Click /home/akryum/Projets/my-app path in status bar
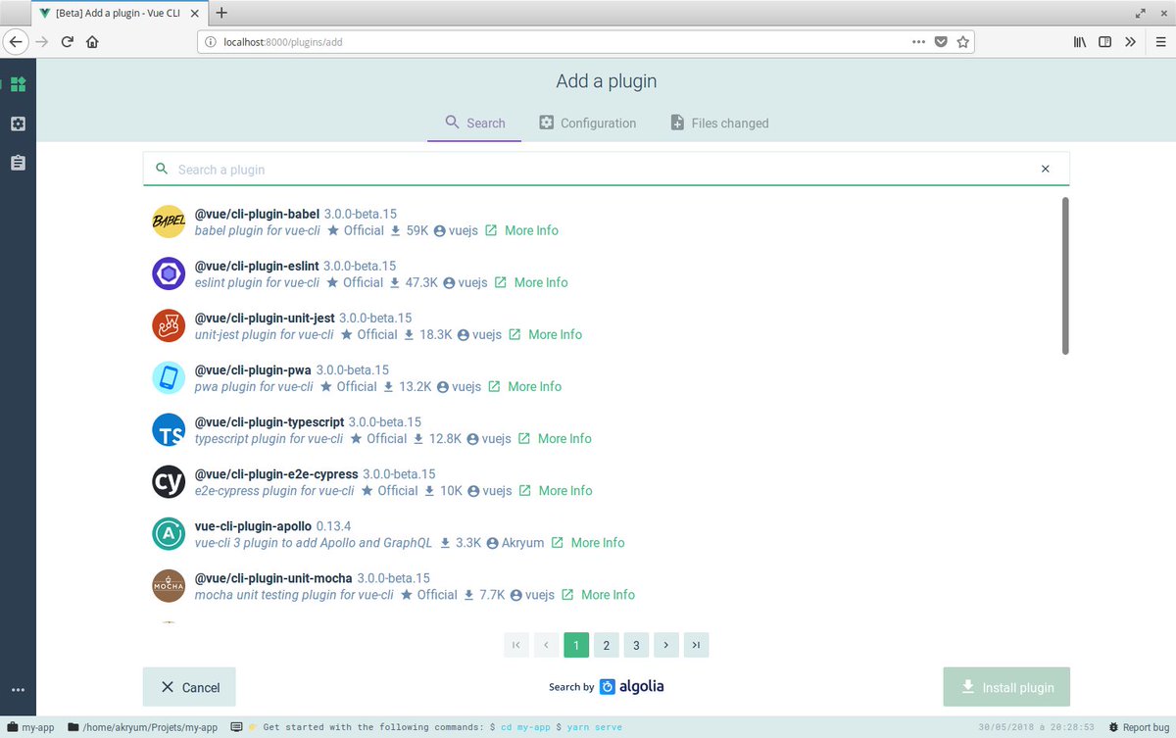 click(143, 727)
